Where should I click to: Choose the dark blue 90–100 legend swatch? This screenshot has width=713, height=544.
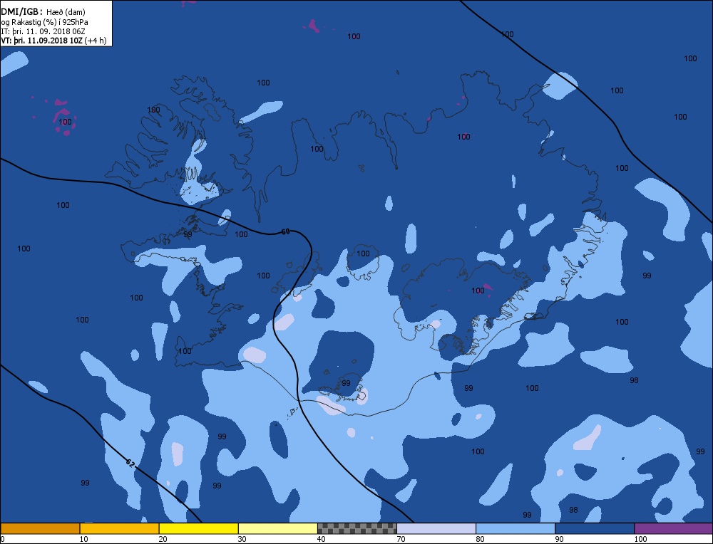tap(595, 528)
